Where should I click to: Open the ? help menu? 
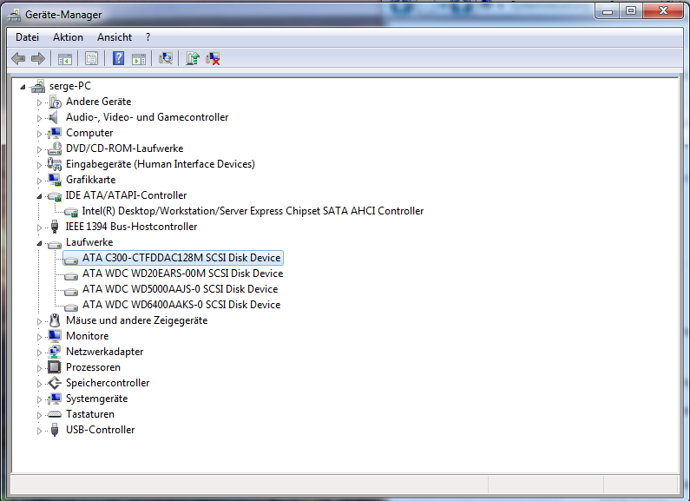coord(148,37)
